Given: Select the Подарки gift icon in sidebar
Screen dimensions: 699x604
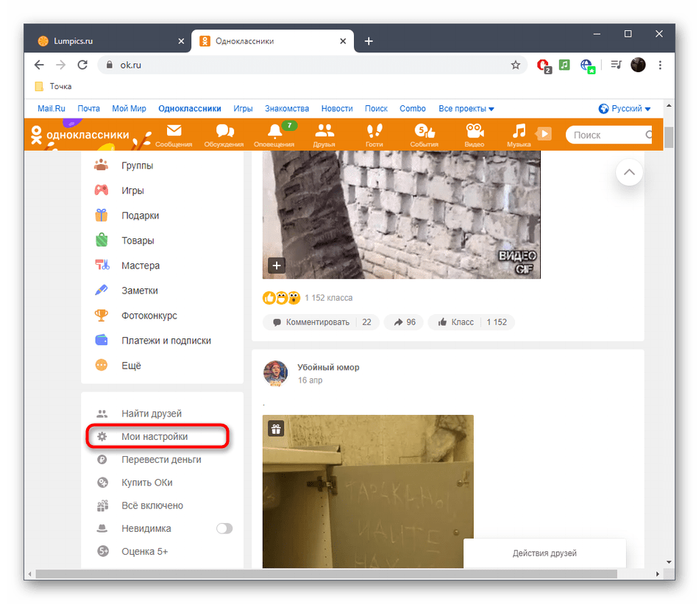Looking at the screenshot, I should click(103, 215).
